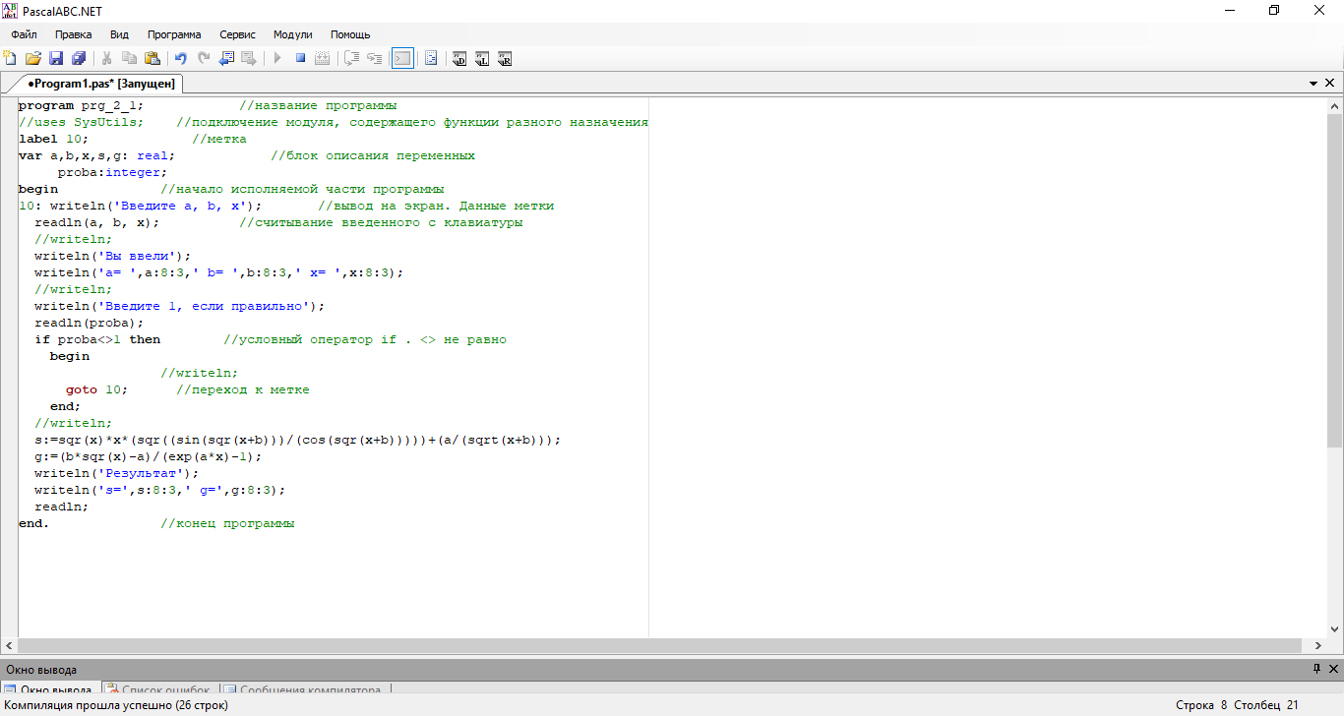Open the Программа menu
This screenshot has height=716, width=1344.
click(174, 34)
